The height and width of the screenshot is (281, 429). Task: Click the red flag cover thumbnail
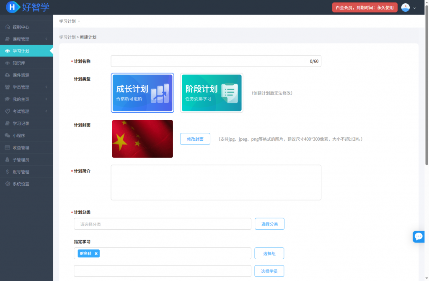point(142,139)
